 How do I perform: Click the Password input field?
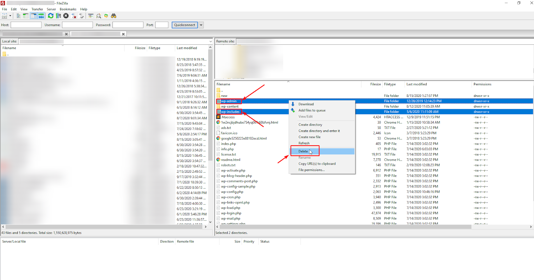coord(128,25)
